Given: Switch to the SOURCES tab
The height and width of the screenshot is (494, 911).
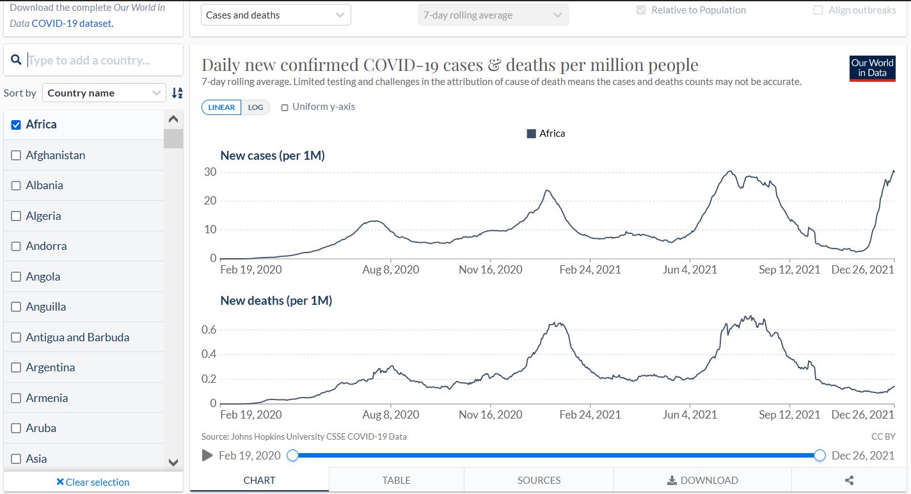Looking at the screenshot, I should pyautogui.click(x=539, y=480).
